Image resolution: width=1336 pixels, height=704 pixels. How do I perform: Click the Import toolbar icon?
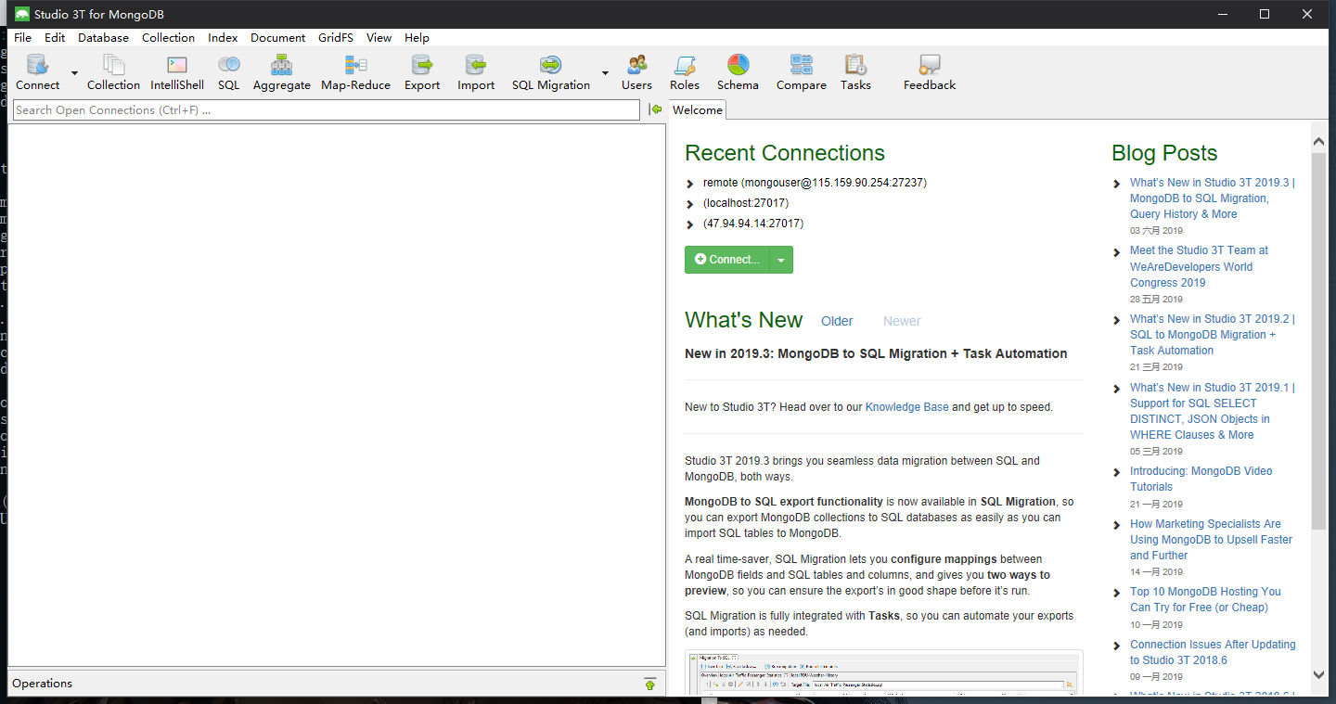pos(476,65)
